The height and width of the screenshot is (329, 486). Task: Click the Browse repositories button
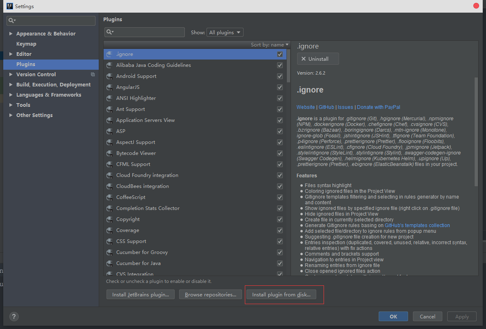(211, 295)
